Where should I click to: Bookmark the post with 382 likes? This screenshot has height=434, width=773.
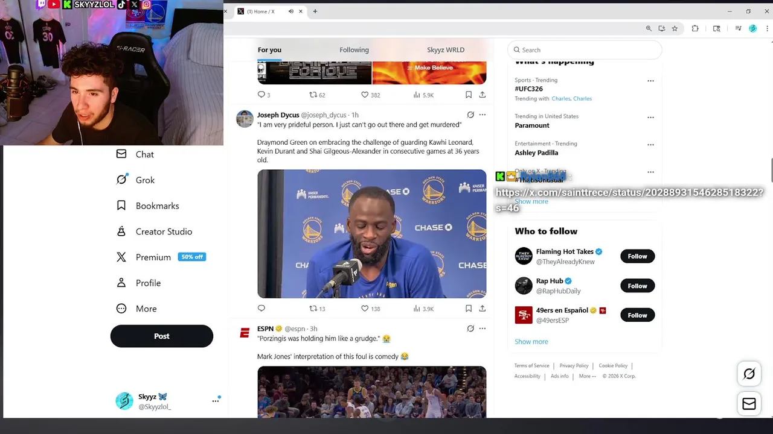point(469,95)
